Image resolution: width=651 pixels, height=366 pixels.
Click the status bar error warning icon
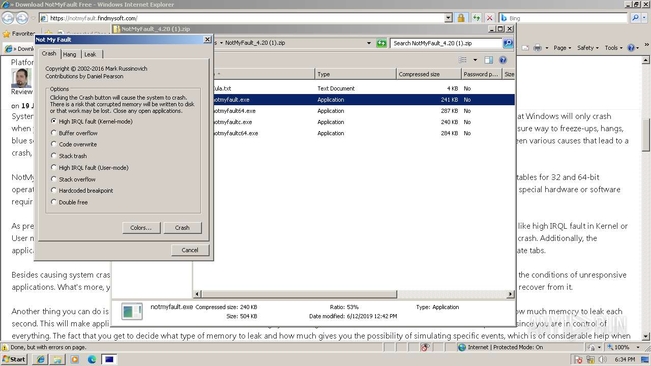point(5,347)
